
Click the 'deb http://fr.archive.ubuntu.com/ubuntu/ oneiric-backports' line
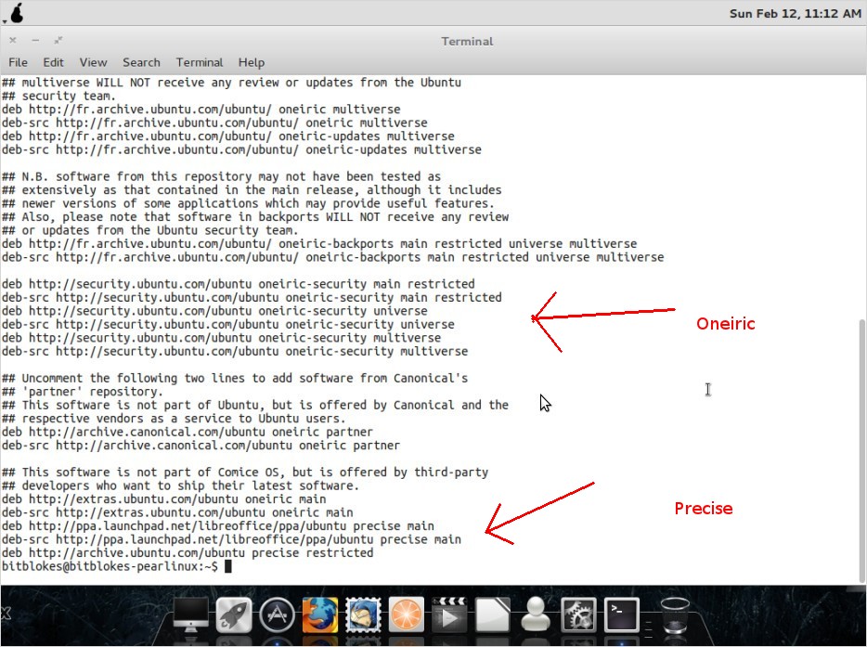(319, 244)
